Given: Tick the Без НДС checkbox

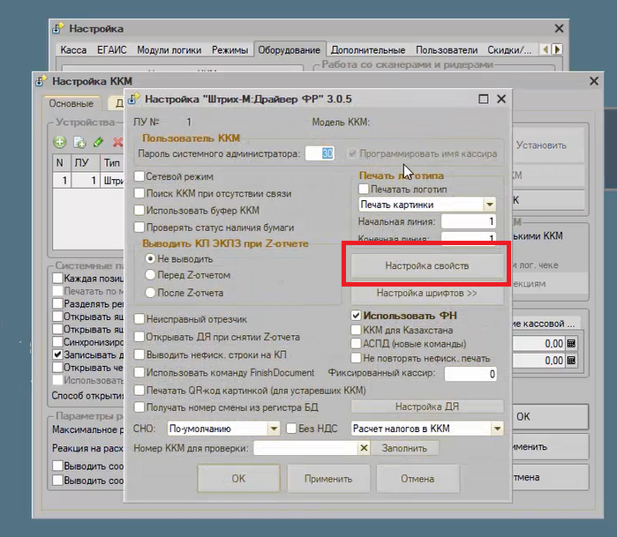Looking at the screenshot, I should coord(291,429).
